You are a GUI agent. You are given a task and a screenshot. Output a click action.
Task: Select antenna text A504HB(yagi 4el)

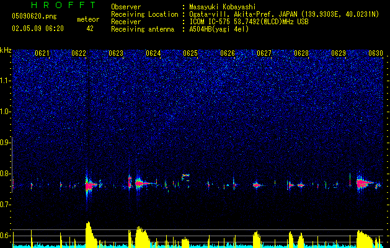[219, 29]
